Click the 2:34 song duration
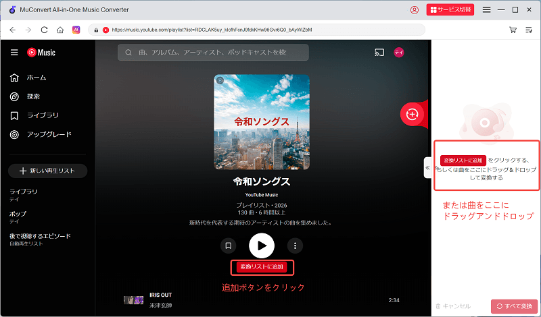The height and width of the screenshot is (317, 541). pyautogui.click(x=394, y=300)
